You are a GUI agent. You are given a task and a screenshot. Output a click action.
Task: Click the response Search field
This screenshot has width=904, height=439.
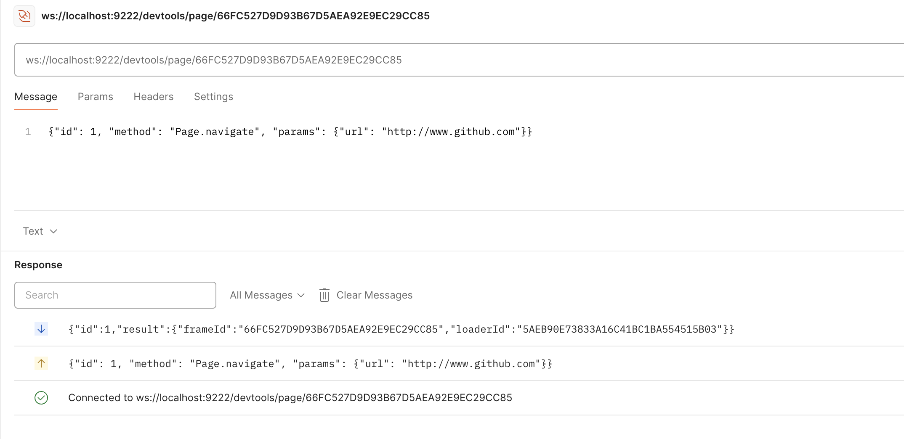tap(115, 295)
